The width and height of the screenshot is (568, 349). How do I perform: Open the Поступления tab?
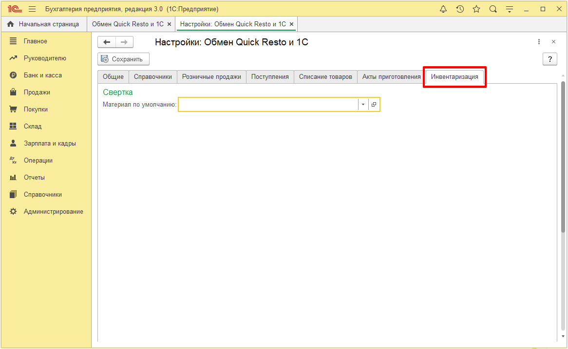click(x=270, y=77)
